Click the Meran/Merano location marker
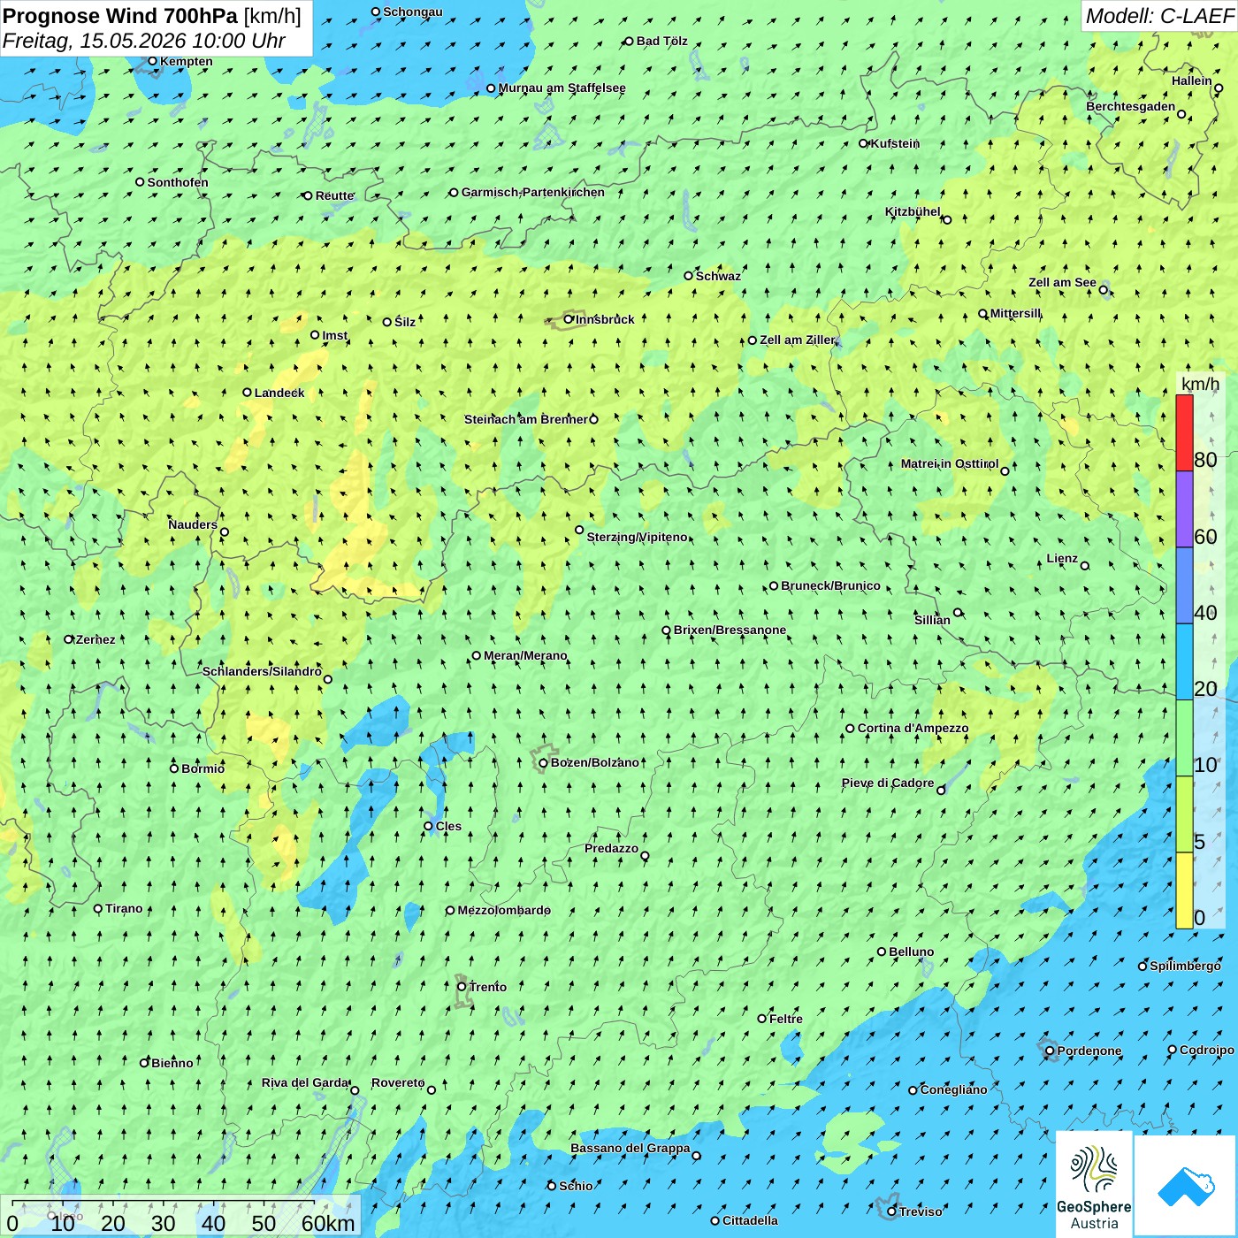 476,655
